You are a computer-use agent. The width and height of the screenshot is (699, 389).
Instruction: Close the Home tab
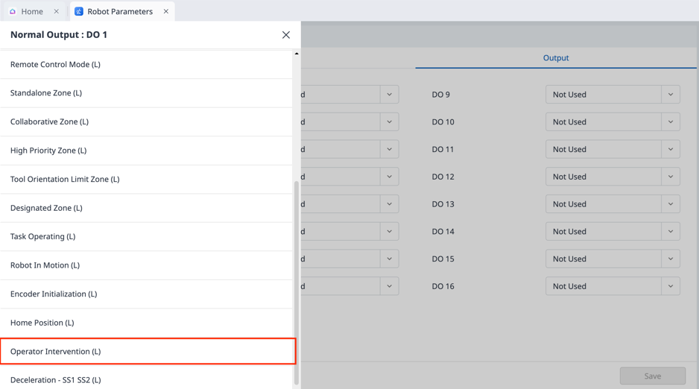pos(57,11)
